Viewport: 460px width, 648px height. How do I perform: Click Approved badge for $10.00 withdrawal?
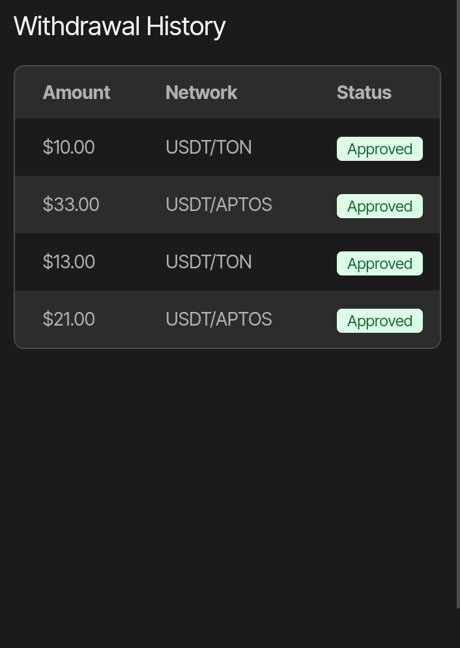coord(379,149)
